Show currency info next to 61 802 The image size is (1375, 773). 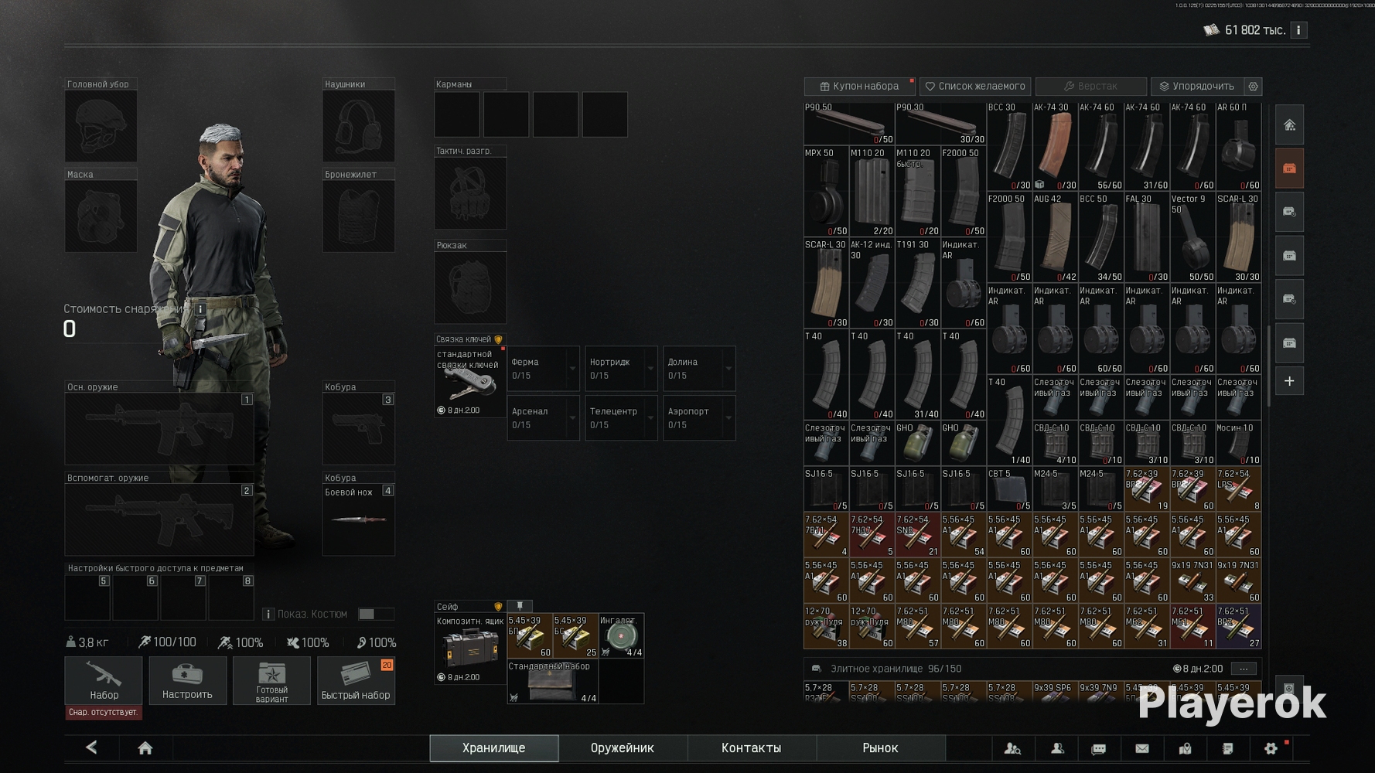(1298, 30)
